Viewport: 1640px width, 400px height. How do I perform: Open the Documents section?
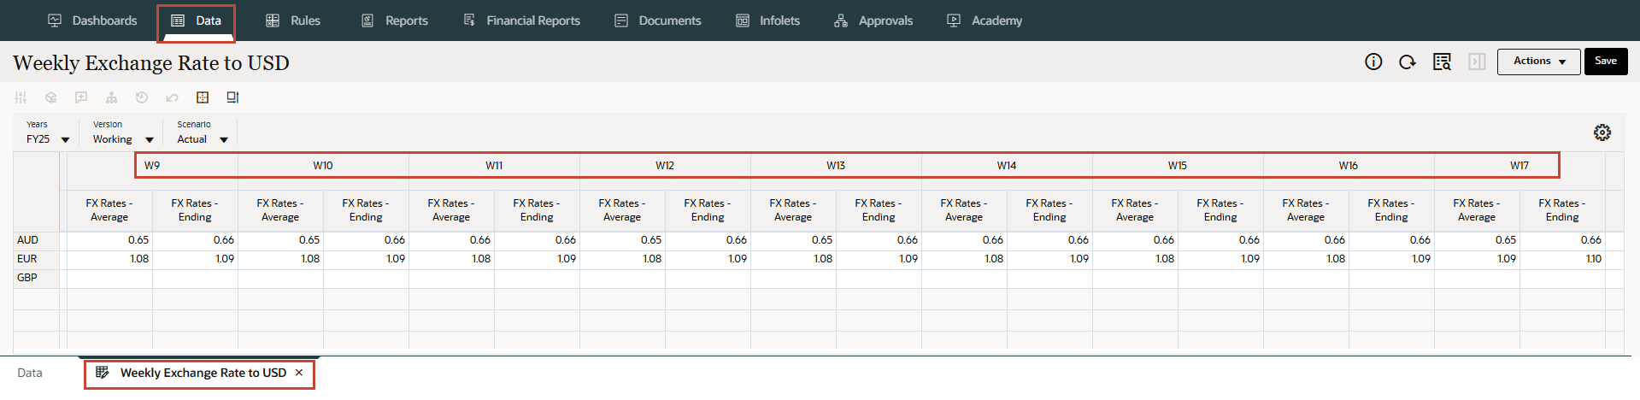click(657, 21)
